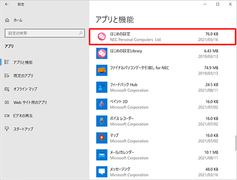Select the フィードバック Hub entry name
Image resolution: width=237 pixels, height=180 pixels.
coord(124,85)
